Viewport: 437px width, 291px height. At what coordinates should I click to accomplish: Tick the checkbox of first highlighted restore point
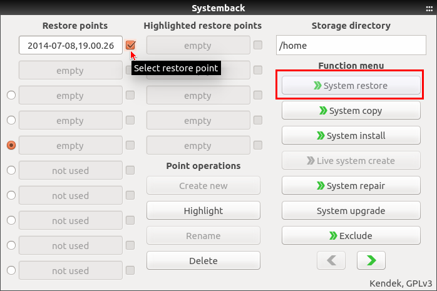point(258,45)
